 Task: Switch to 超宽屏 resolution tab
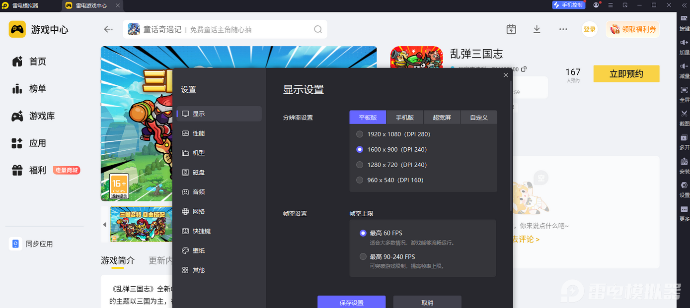pyautogui.click(x=442, y=118)
